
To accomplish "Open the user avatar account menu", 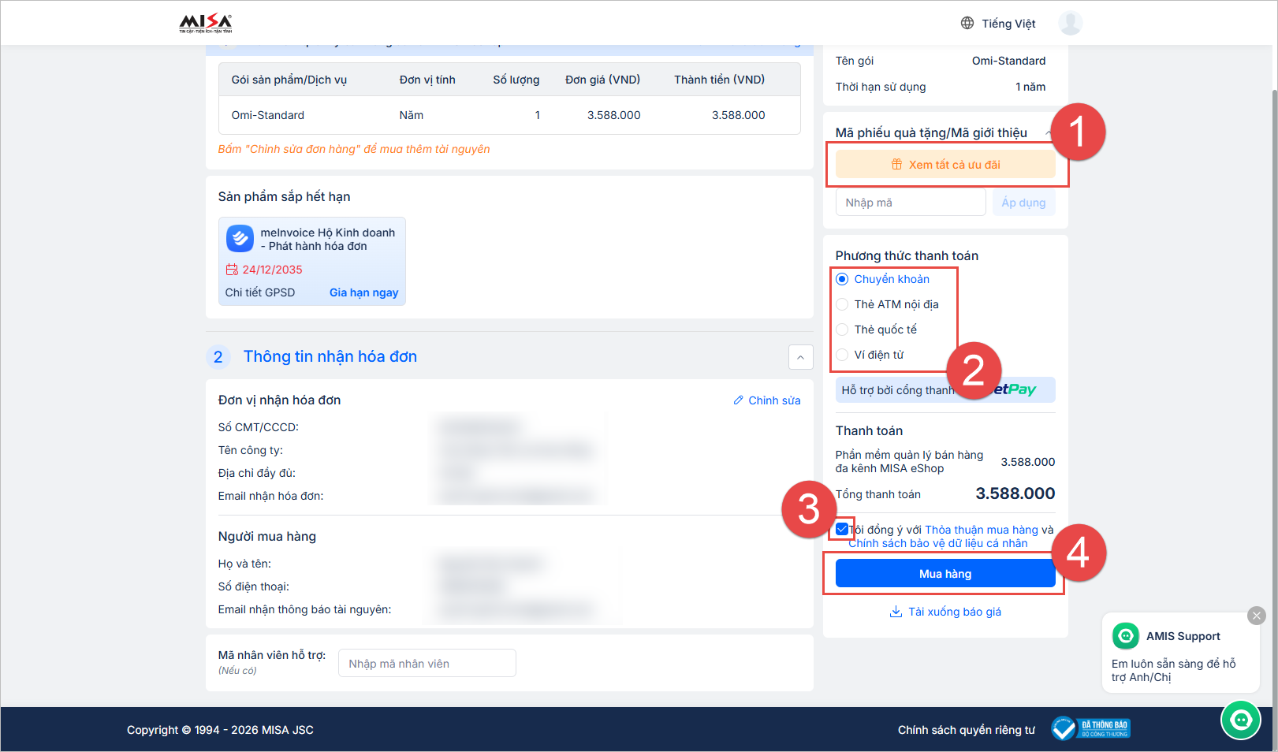I will 1070,23.
